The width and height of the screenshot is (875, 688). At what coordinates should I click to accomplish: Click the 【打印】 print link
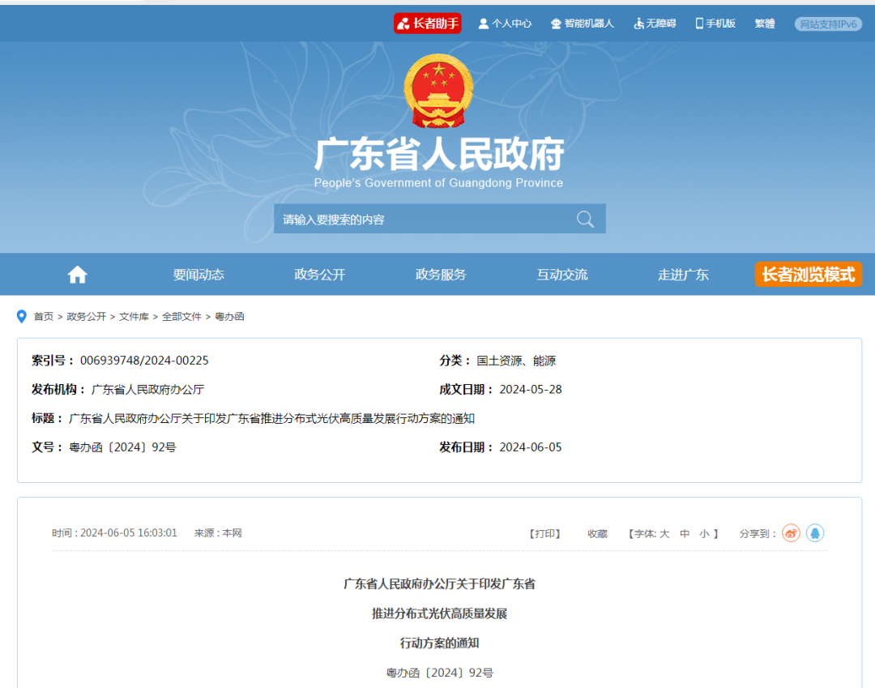coord(544,533)
